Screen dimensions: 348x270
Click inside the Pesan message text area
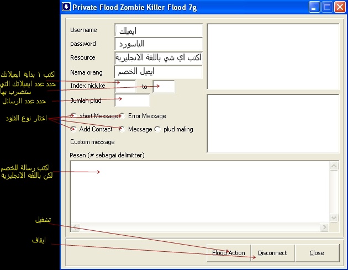point(200,192)
